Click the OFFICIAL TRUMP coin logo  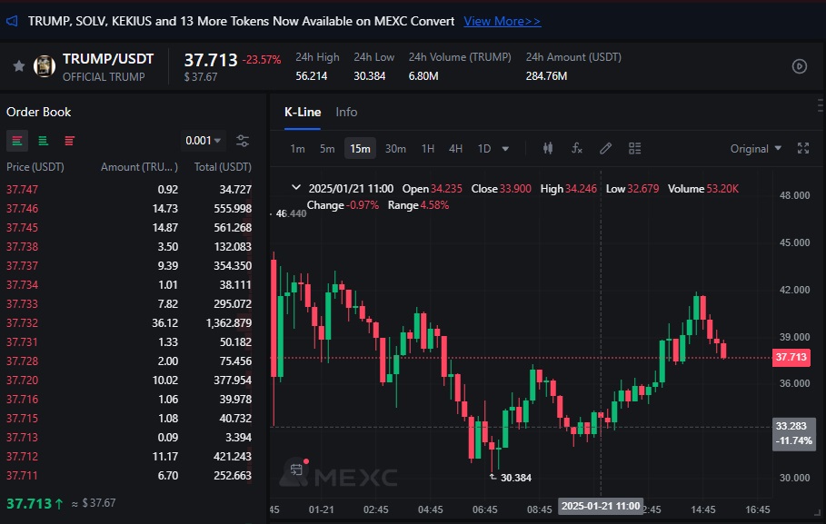click(45, 66)
